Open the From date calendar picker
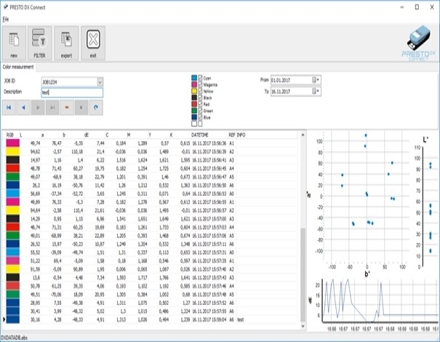Viewport: 440px width, 342px height. tap(316, 80)
